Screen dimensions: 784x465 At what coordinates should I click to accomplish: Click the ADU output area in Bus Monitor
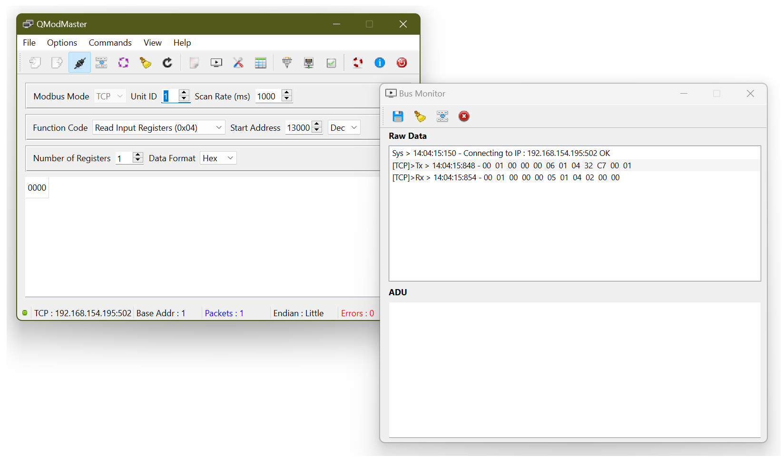575,370
